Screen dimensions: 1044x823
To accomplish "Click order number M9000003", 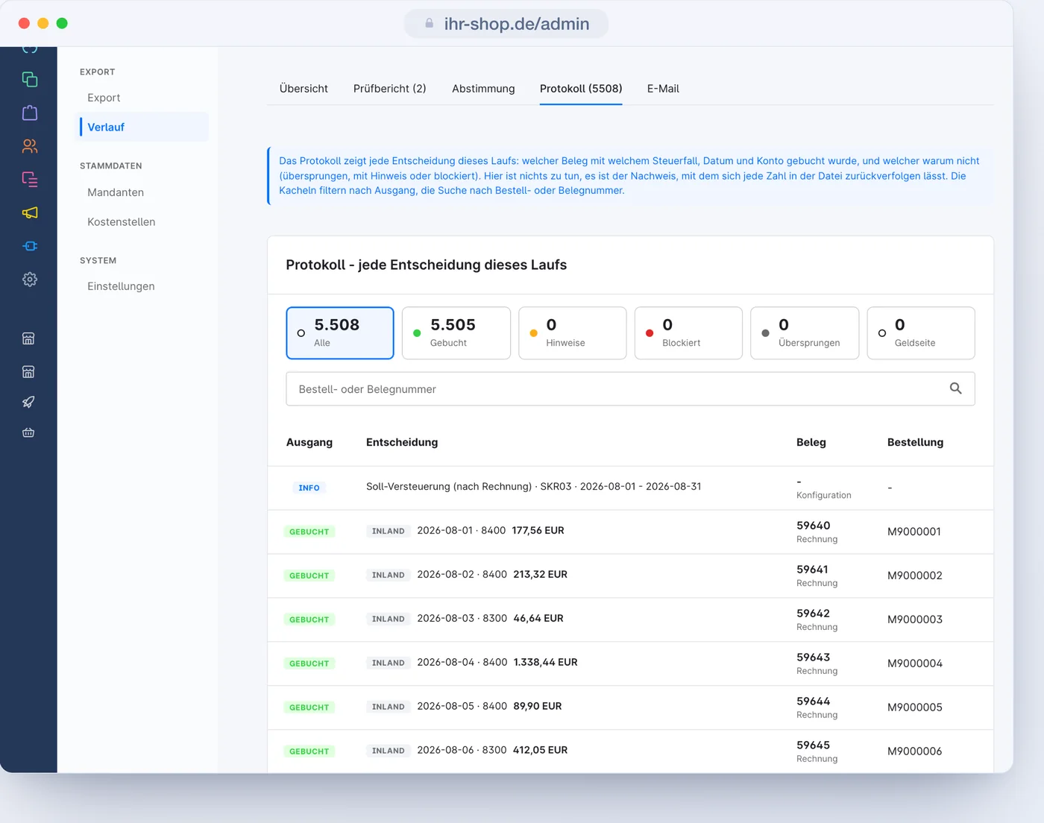I will [915, 619].
